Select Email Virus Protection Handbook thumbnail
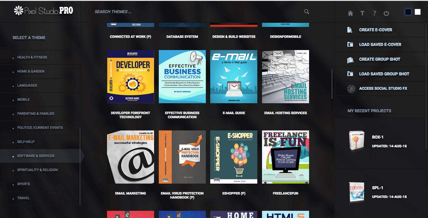 point(182,157)
